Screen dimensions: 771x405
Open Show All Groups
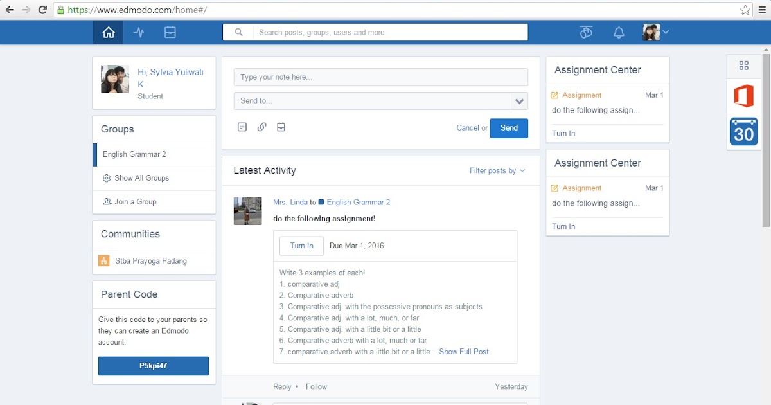click(143, 178)
